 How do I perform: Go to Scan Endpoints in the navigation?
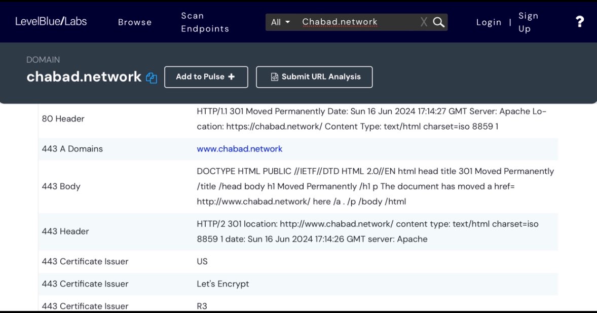205,22
